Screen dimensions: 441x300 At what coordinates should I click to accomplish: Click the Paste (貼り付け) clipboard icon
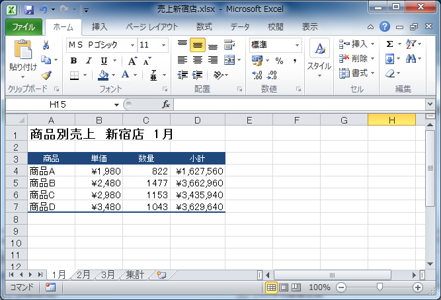pyautogui.click(x=22, y=52)
